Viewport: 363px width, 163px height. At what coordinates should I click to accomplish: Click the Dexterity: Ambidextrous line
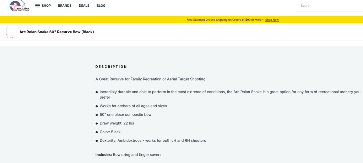pyautogui.click(x=153, y=140)
